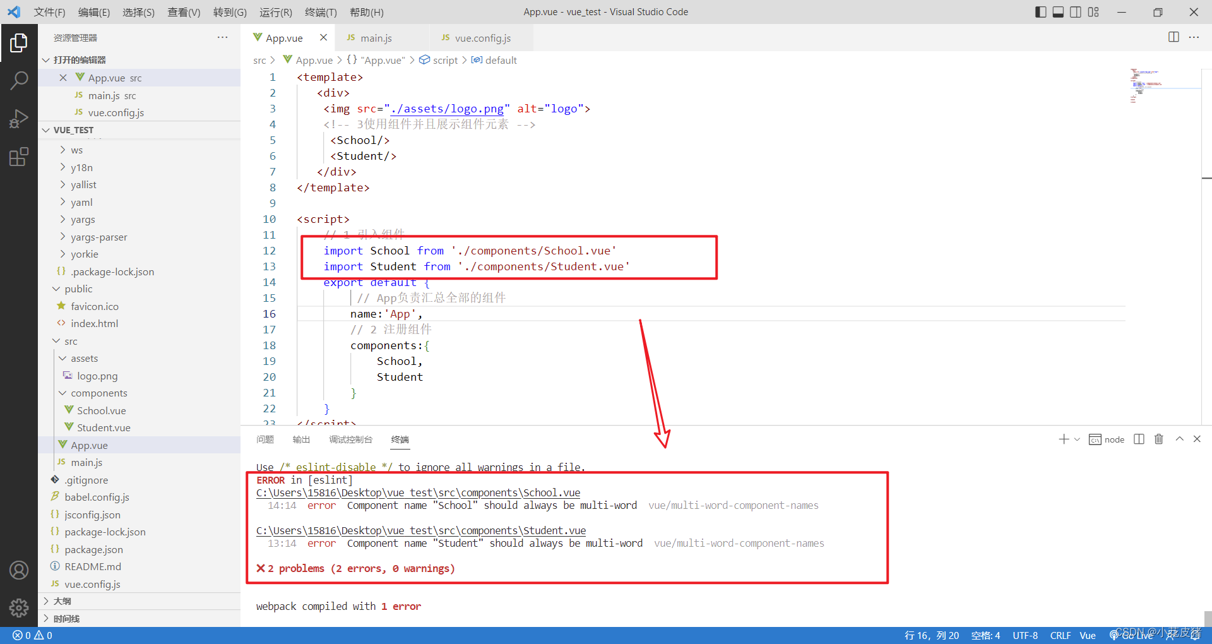
Task: Click the VS Code logo icon
Action: point(14,12)
